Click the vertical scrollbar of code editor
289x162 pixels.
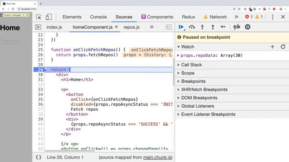[x=173, y=72]
